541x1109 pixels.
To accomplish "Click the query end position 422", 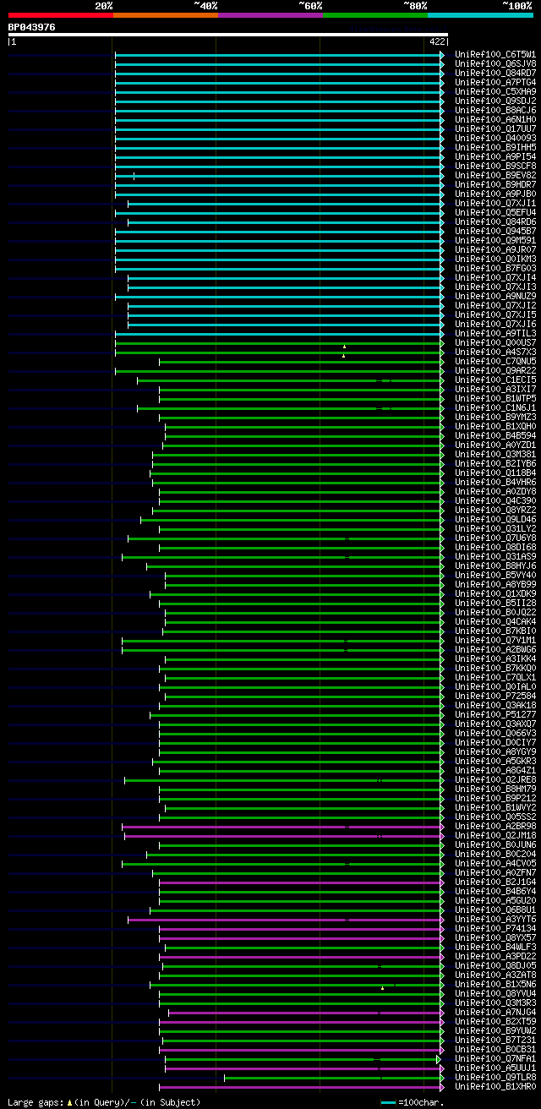I will coord(438,41).
